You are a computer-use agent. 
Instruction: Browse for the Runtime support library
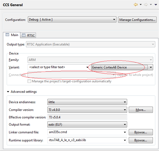coord(141,140)
